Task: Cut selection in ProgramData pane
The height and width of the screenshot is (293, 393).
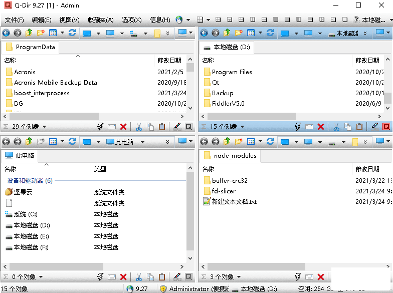Action: coord(138,127)
